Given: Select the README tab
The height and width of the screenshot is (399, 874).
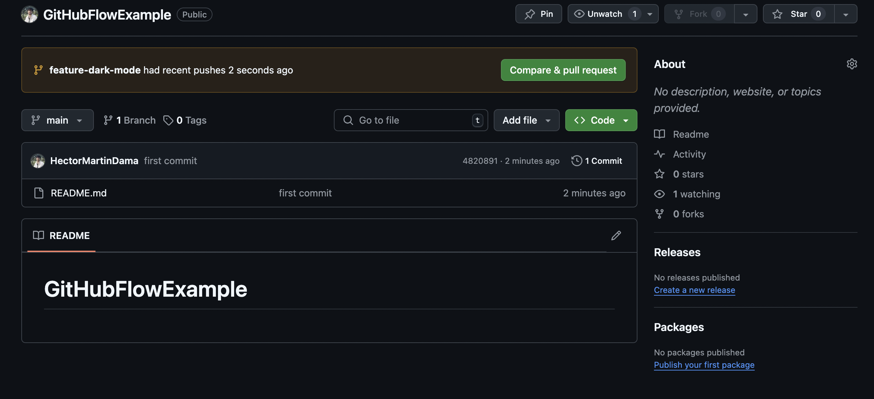Looking at the screenshot, I should click(x=61, y=236).
